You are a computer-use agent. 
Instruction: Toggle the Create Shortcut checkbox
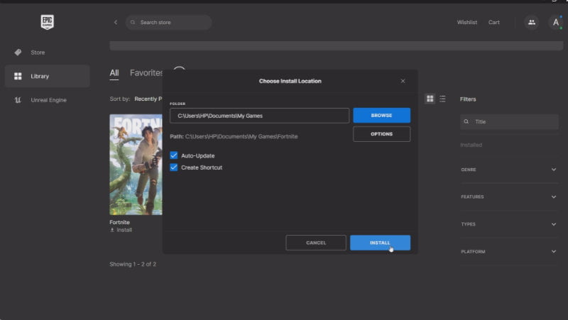click(174, 167)
